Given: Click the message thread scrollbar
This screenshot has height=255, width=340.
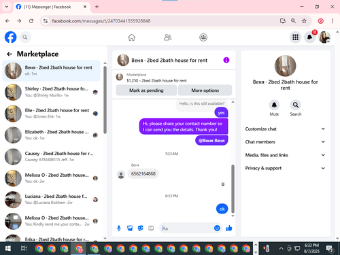Looking at the screenshot, I should tap(233, 188).
